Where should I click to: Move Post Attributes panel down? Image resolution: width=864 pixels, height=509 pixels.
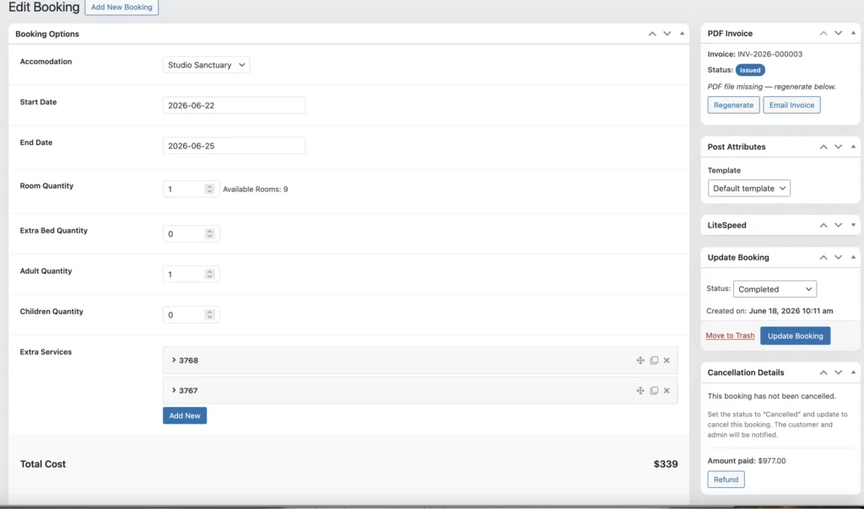(838, 147)
